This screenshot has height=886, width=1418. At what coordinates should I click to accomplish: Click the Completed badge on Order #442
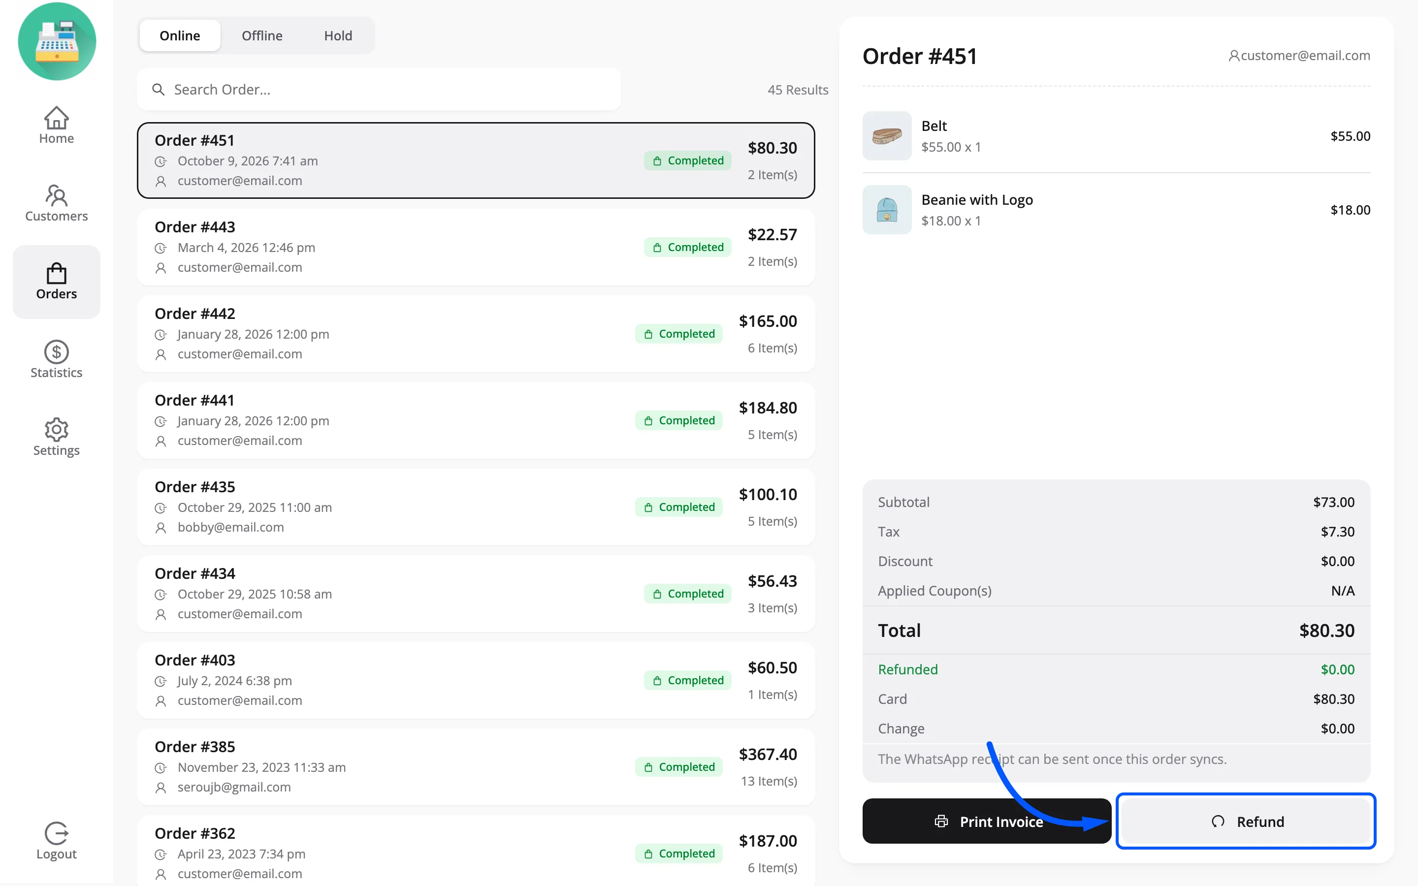pyautogui.click(x=678, y=334)
